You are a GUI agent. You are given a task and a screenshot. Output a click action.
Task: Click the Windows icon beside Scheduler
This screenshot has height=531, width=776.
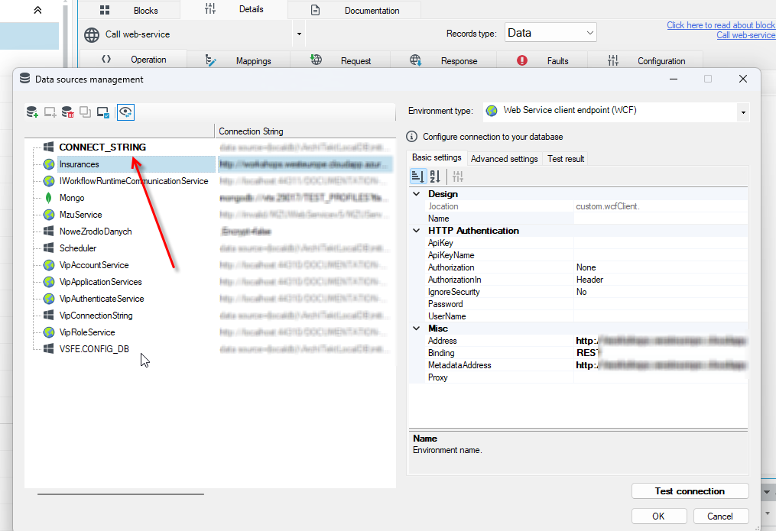(48, 248)
